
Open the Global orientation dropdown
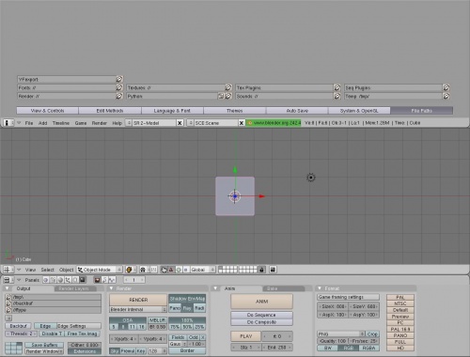203,270
